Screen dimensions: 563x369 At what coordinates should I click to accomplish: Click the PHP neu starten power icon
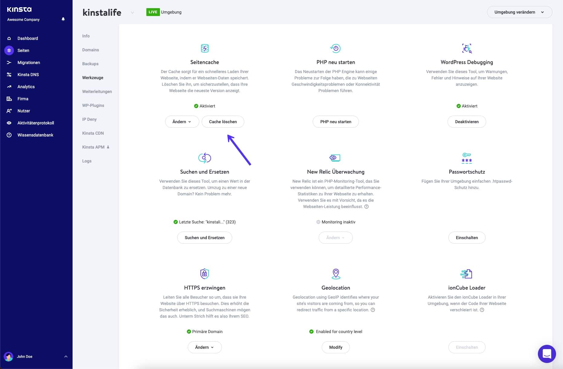coord(336,48)
